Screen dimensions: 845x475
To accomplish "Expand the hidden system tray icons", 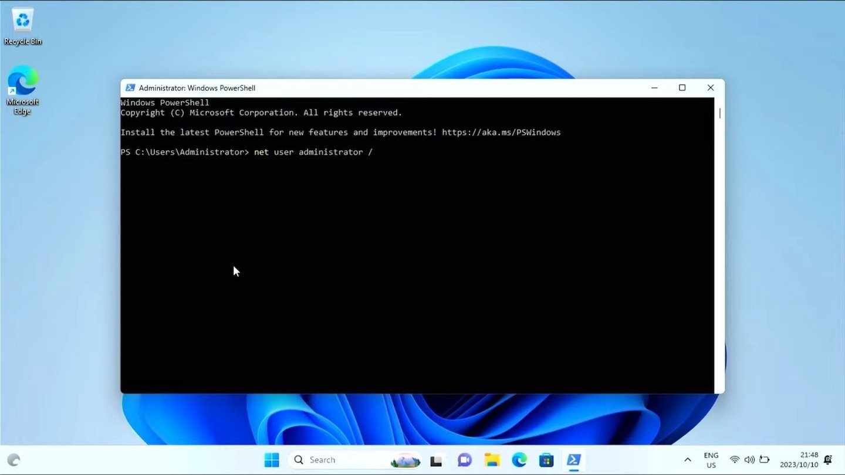I will coord(688,460).
